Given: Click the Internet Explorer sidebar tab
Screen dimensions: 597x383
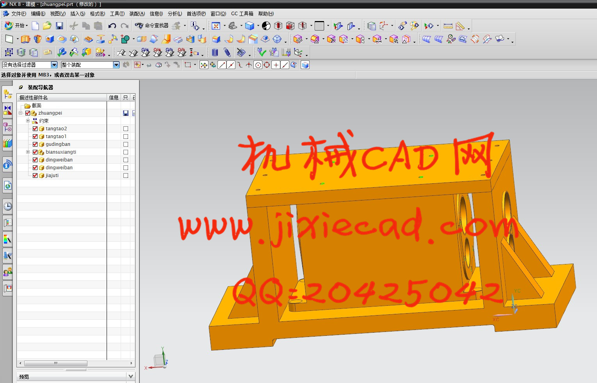Looking at the screenshot, I should [7, 186].
